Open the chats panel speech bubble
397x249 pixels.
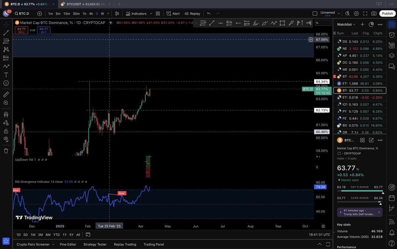[392, 66]
